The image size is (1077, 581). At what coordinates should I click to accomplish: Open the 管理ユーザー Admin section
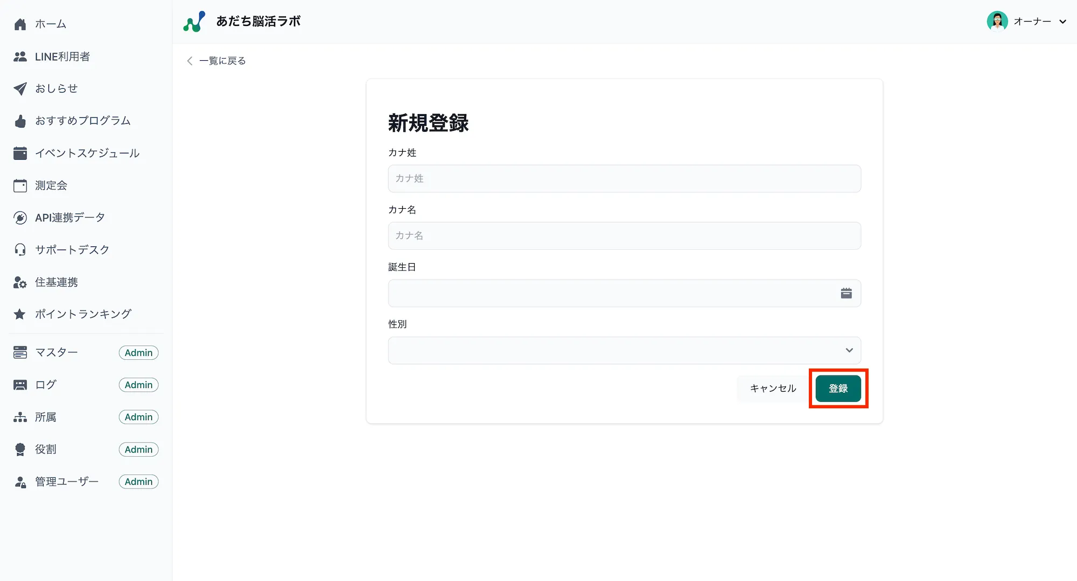click(x=66, y=481)
